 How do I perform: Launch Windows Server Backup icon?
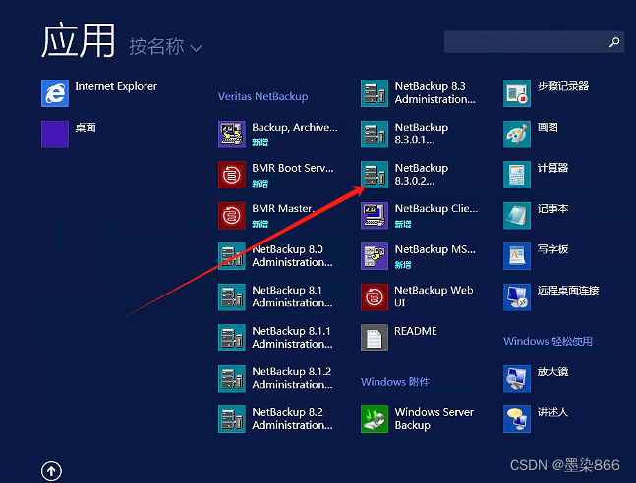click(x=375, y=419)
